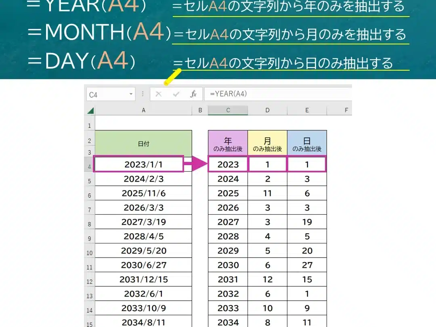This screenshot has height=327, width=436.
Task: Select column D header
Action: (x=267, y=110)
